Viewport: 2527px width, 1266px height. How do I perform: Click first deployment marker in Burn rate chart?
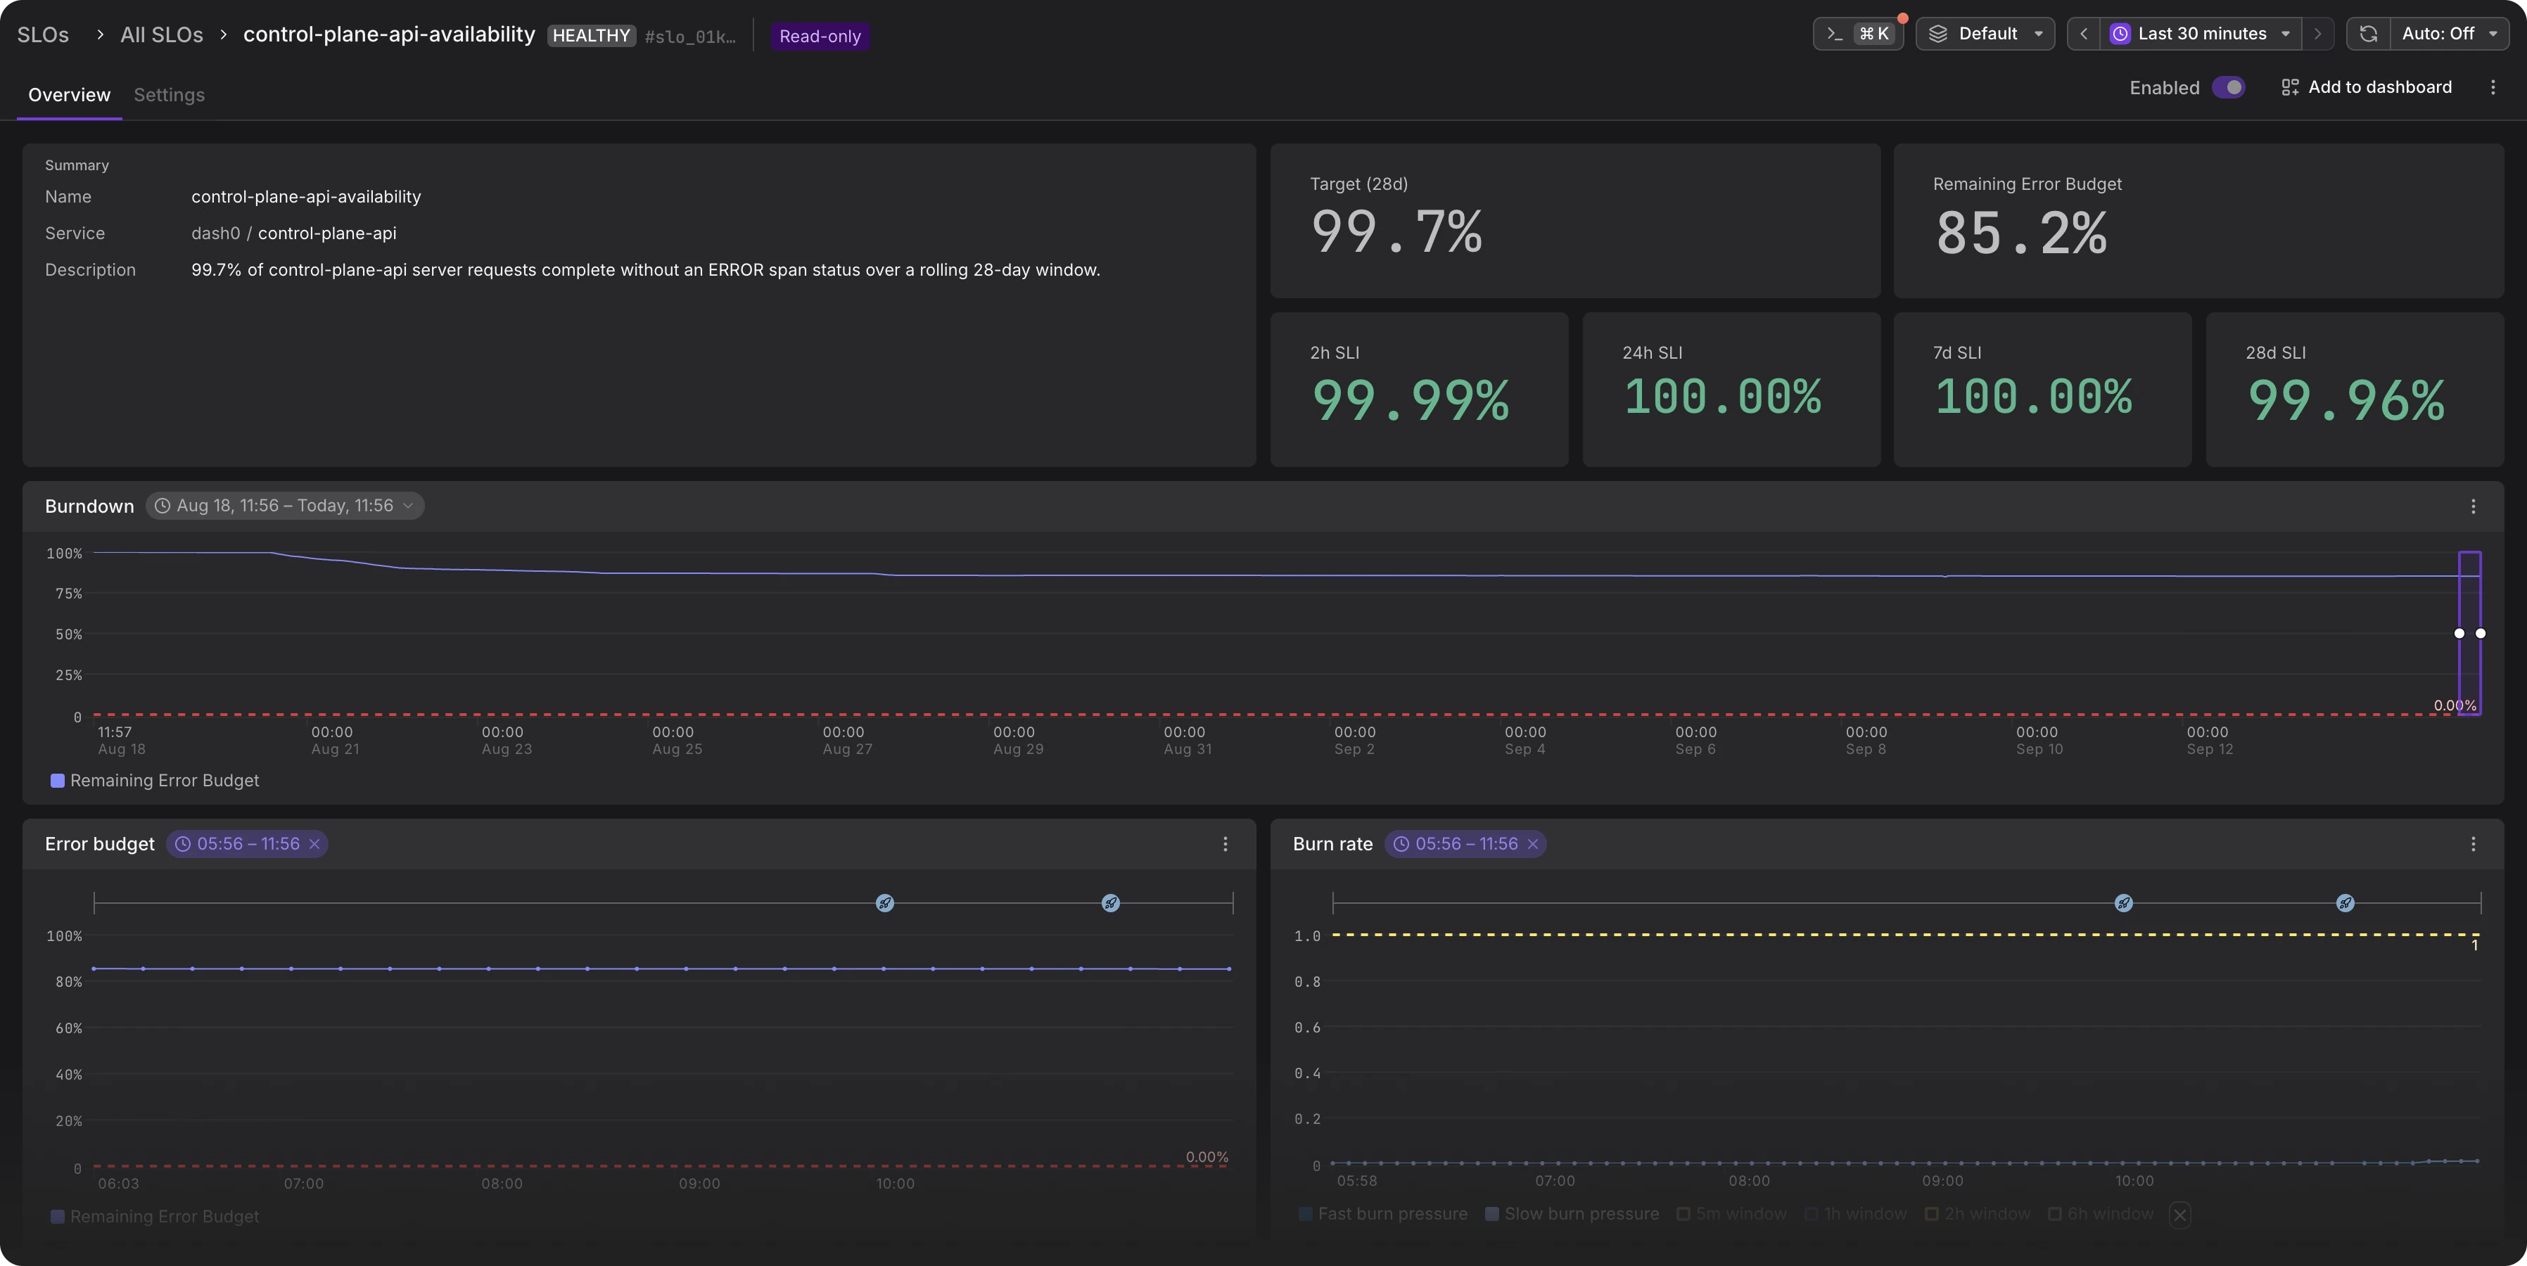tap(2124, 903)
